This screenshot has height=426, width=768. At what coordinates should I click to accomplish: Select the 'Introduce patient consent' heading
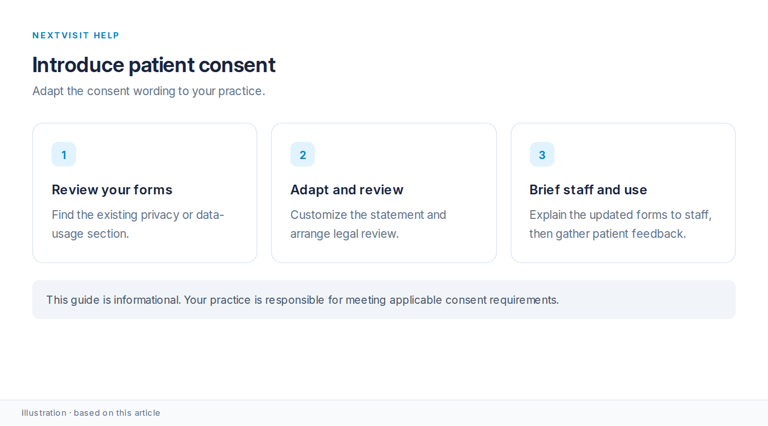[154, 65]
